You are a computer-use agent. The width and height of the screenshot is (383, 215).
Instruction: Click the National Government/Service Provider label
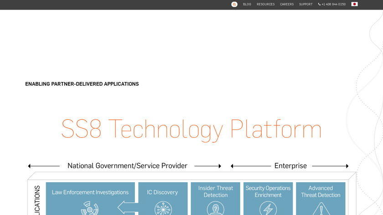point(127,166)
